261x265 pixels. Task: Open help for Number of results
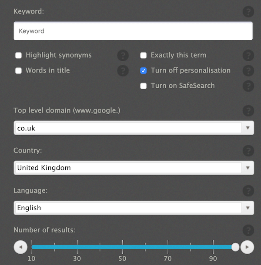tap(248, 230)
